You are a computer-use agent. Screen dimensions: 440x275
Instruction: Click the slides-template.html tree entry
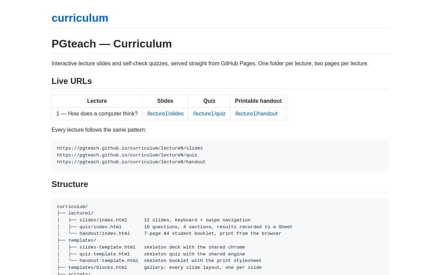(x=107, y=247)
